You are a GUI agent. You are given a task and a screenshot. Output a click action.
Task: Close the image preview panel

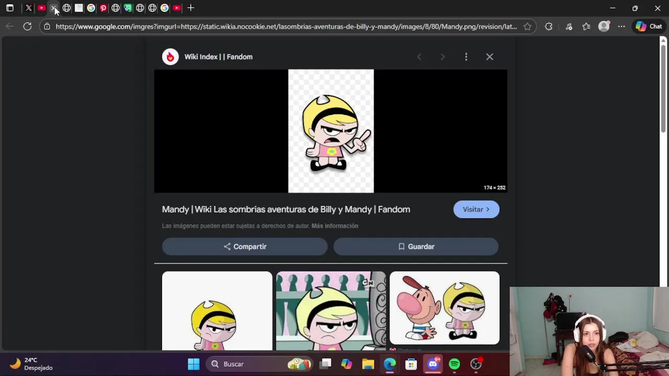(x=490, y=57)
